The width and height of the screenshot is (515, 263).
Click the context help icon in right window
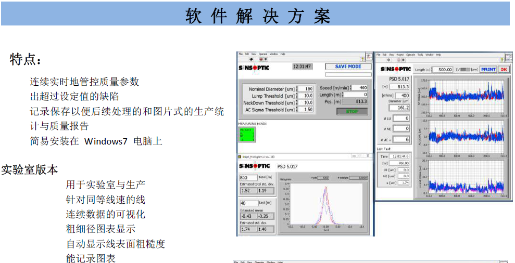click(x=501, y=60)
